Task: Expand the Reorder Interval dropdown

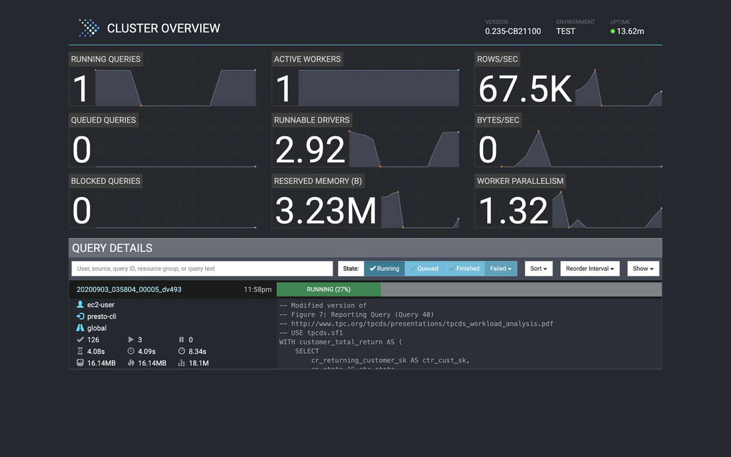Action: [x=590, y=268]
